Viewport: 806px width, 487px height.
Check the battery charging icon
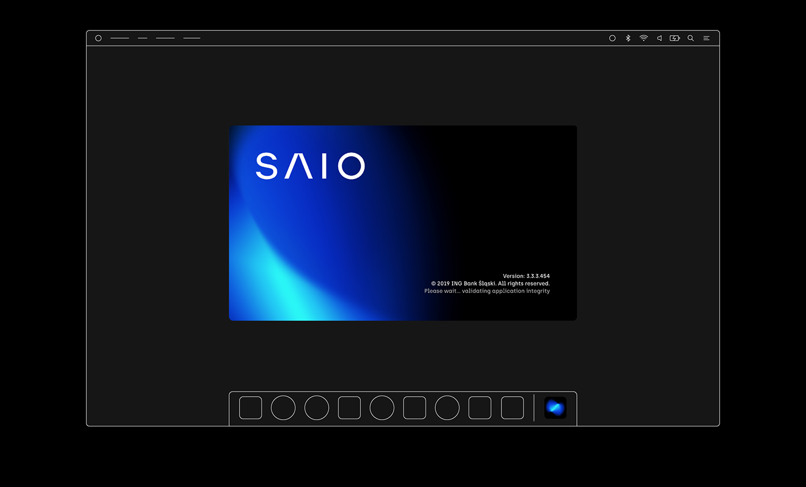point(675,38)
